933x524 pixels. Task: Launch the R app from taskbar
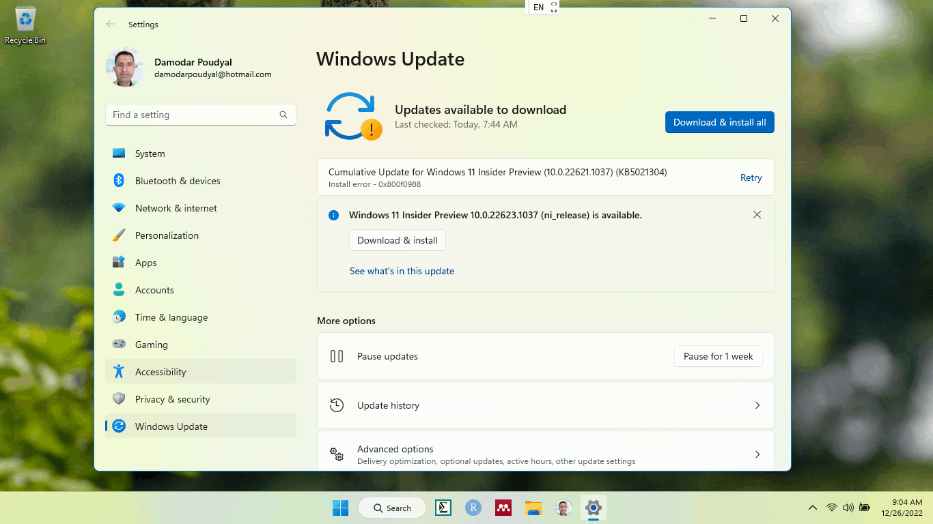tap(473, 508)
